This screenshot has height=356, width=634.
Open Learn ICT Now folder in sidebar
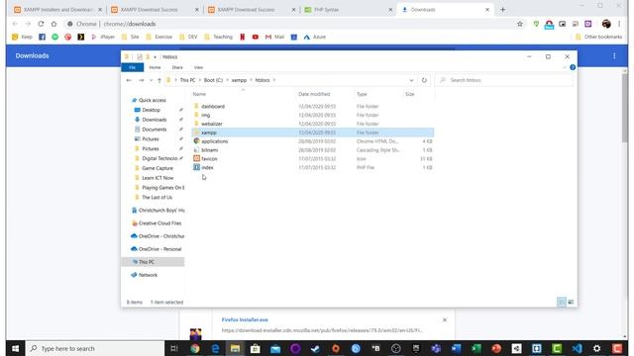(158, 178)
